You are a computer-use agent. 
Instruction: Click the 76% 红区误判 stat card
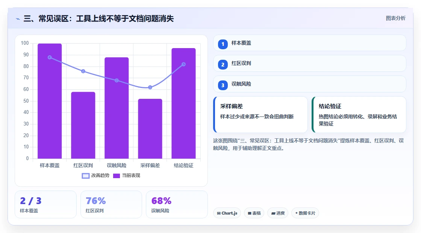pyautogui.click(x=111, y=204)
